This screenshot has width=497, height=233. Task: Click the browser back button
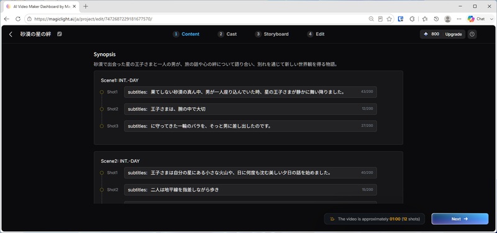click(6, 19)
